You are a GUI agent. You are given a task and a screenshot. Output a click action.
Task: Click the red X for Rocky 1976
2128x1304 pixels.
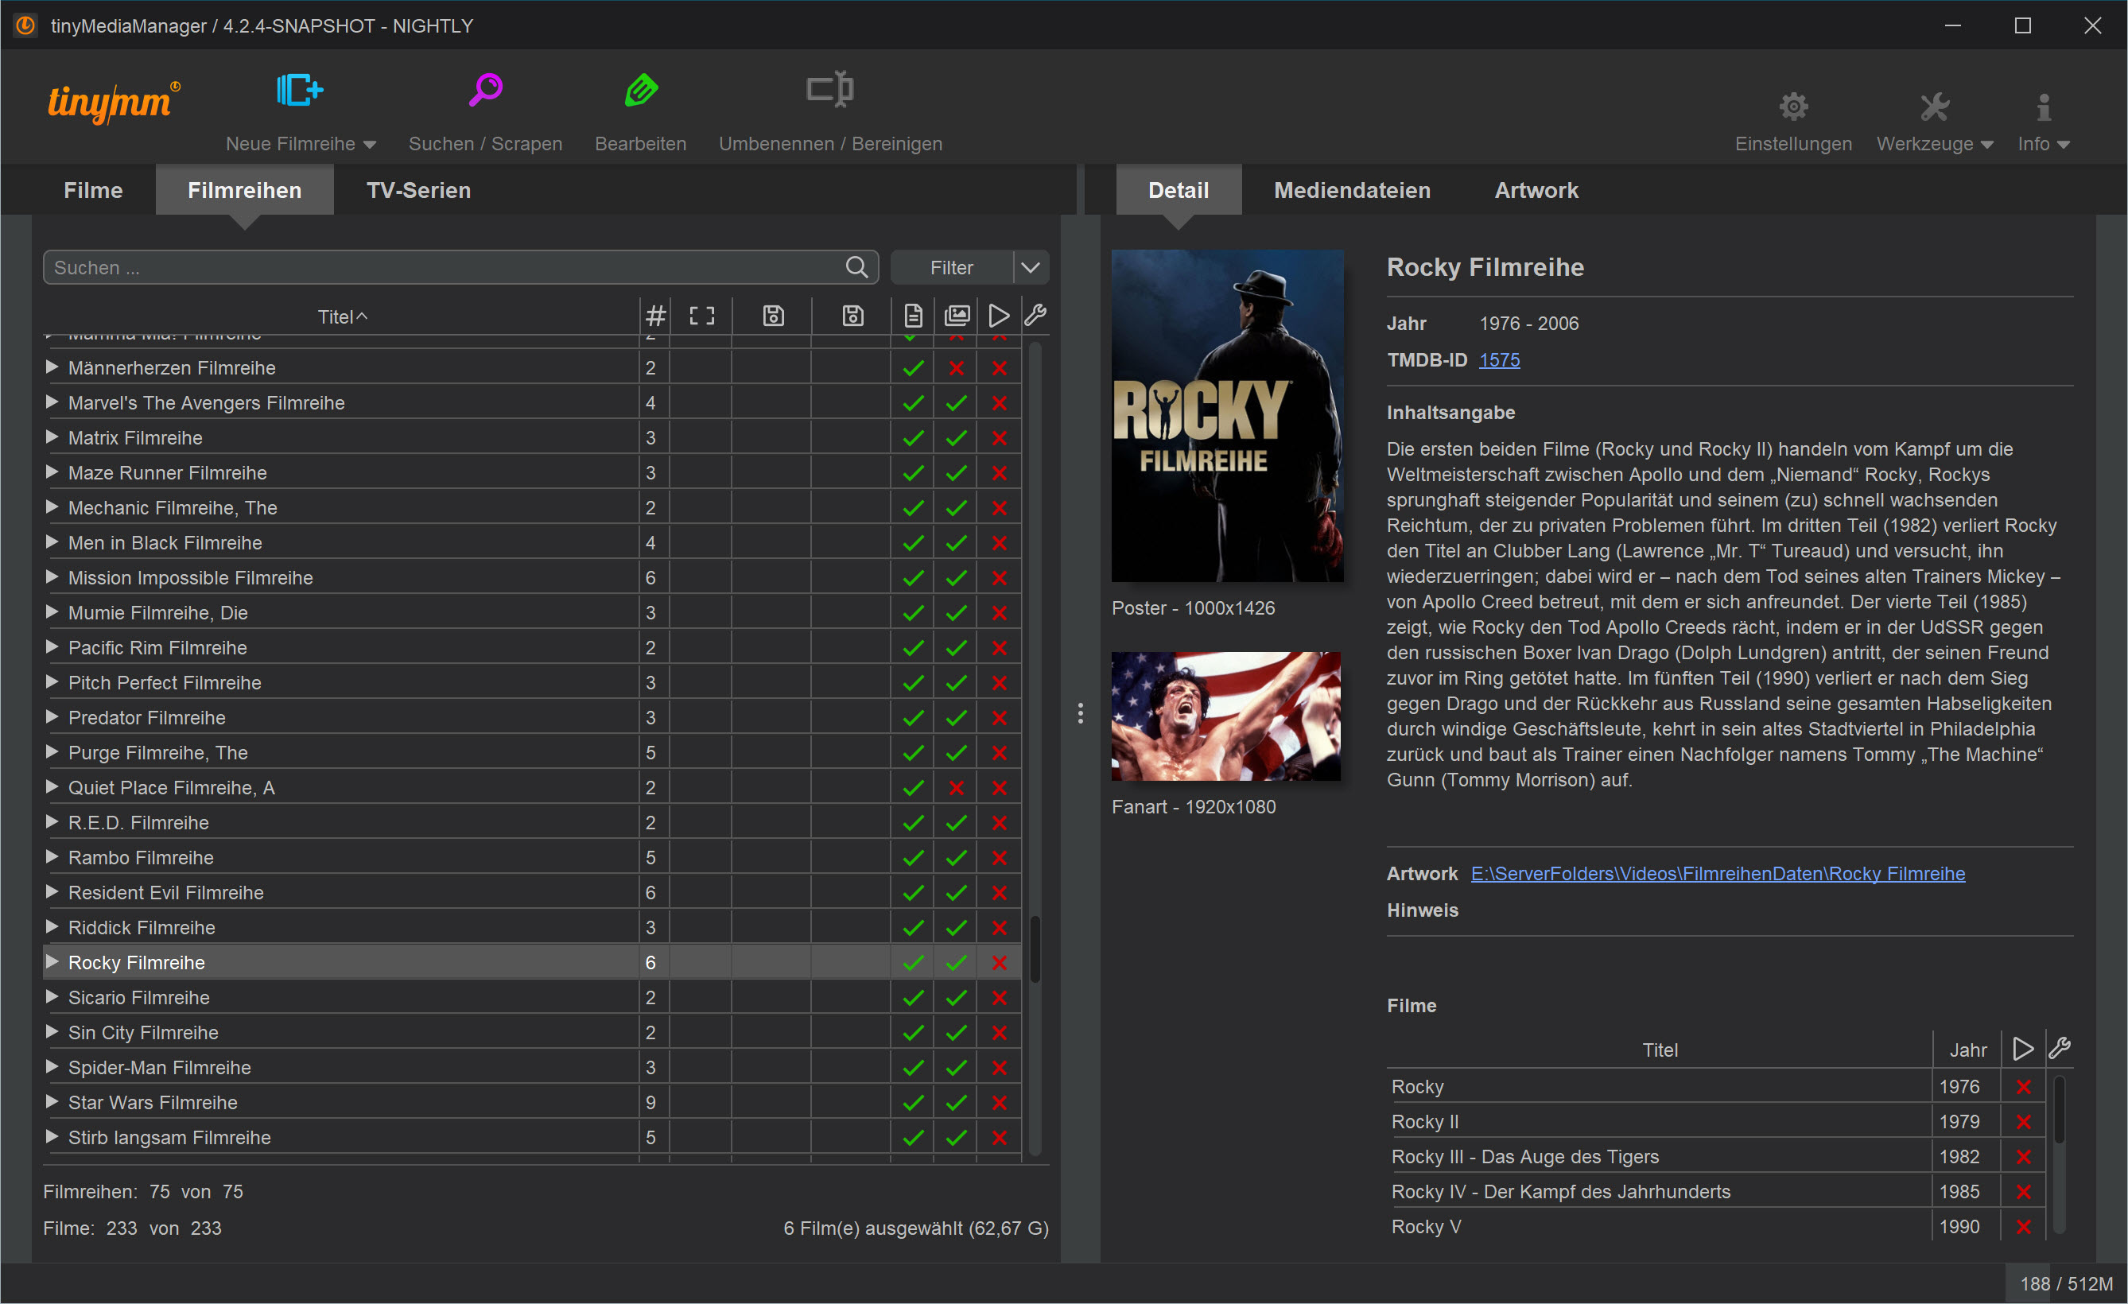coord(2023,1086)
